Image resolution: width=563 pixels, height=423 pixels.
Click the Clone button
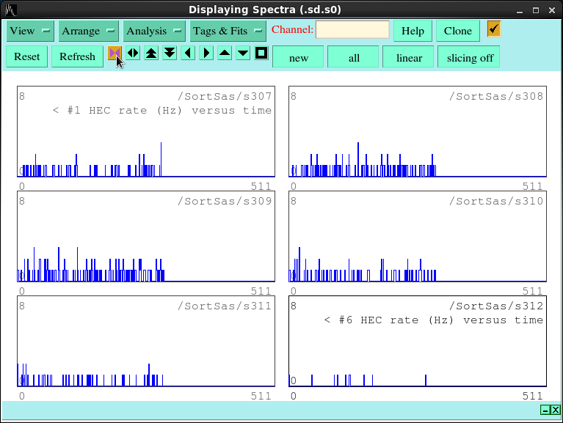pos(458,31)
